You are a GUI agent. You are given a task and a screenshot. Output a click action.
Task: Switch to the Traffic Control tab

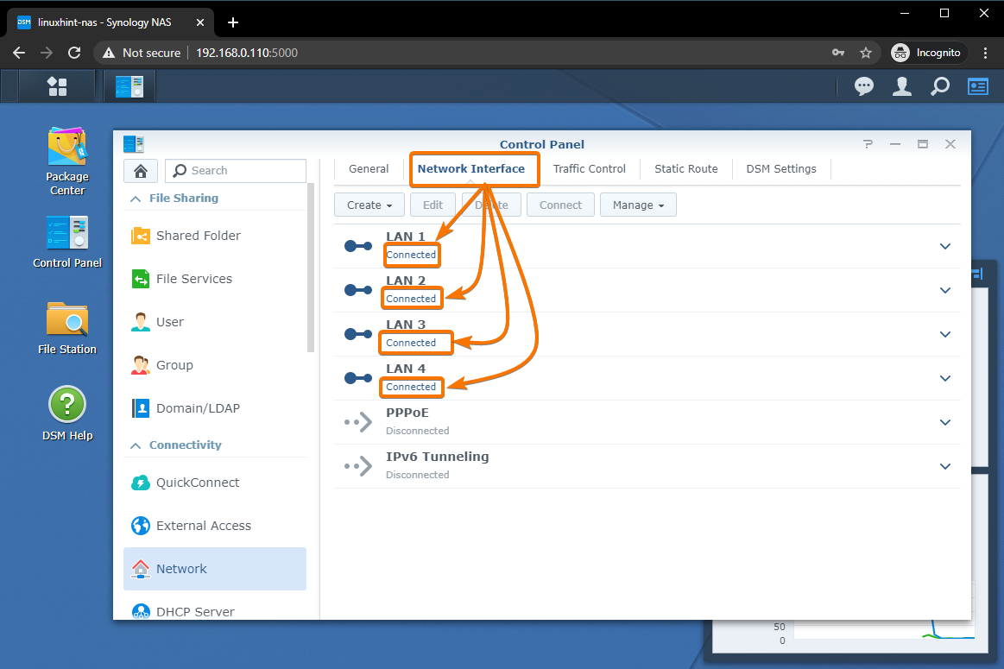(589, 169)
